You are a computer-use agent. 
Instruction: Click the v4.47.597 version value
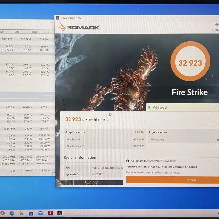[97, 174]
